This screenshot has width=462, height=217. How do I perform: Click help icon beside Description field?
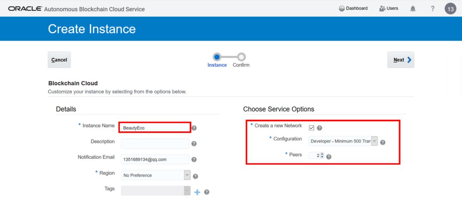coord(194,144)
